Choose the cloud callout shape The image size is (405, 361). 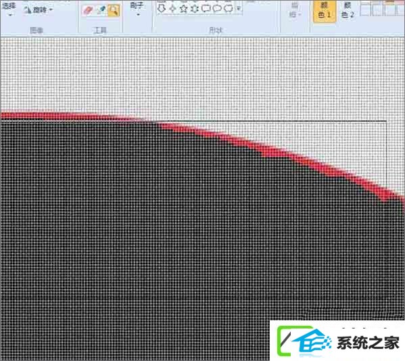pos(228,9)
